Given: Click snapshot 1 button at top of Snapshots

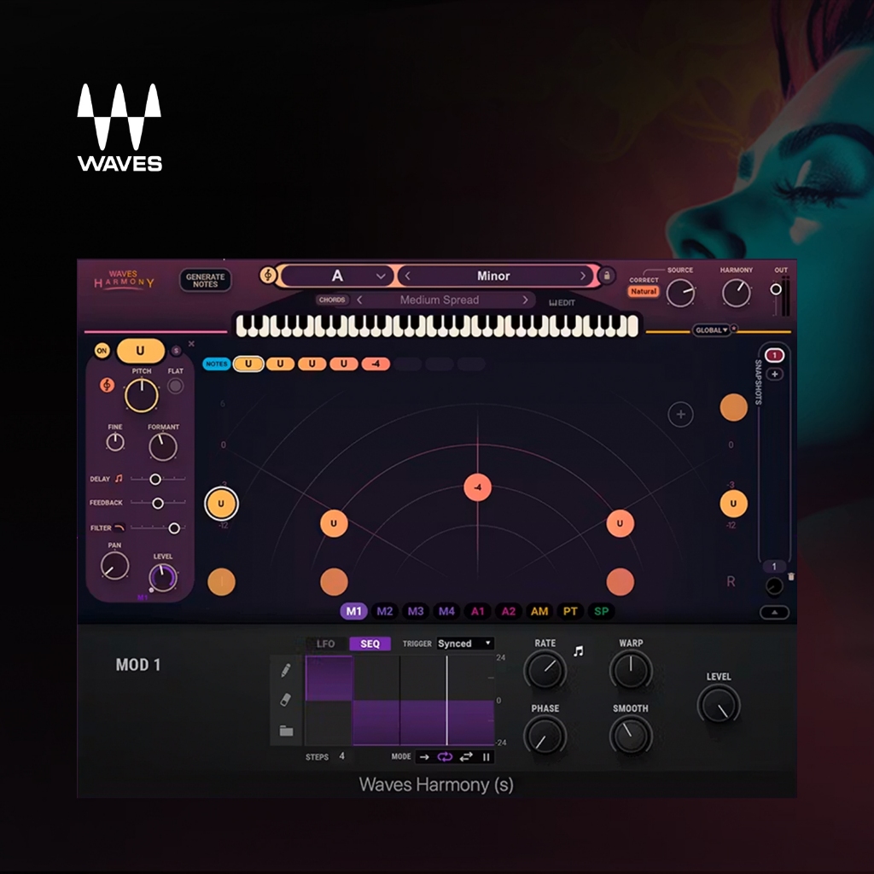Looking at the screenshot, I should pyautogui.click(x=774, y=355).
